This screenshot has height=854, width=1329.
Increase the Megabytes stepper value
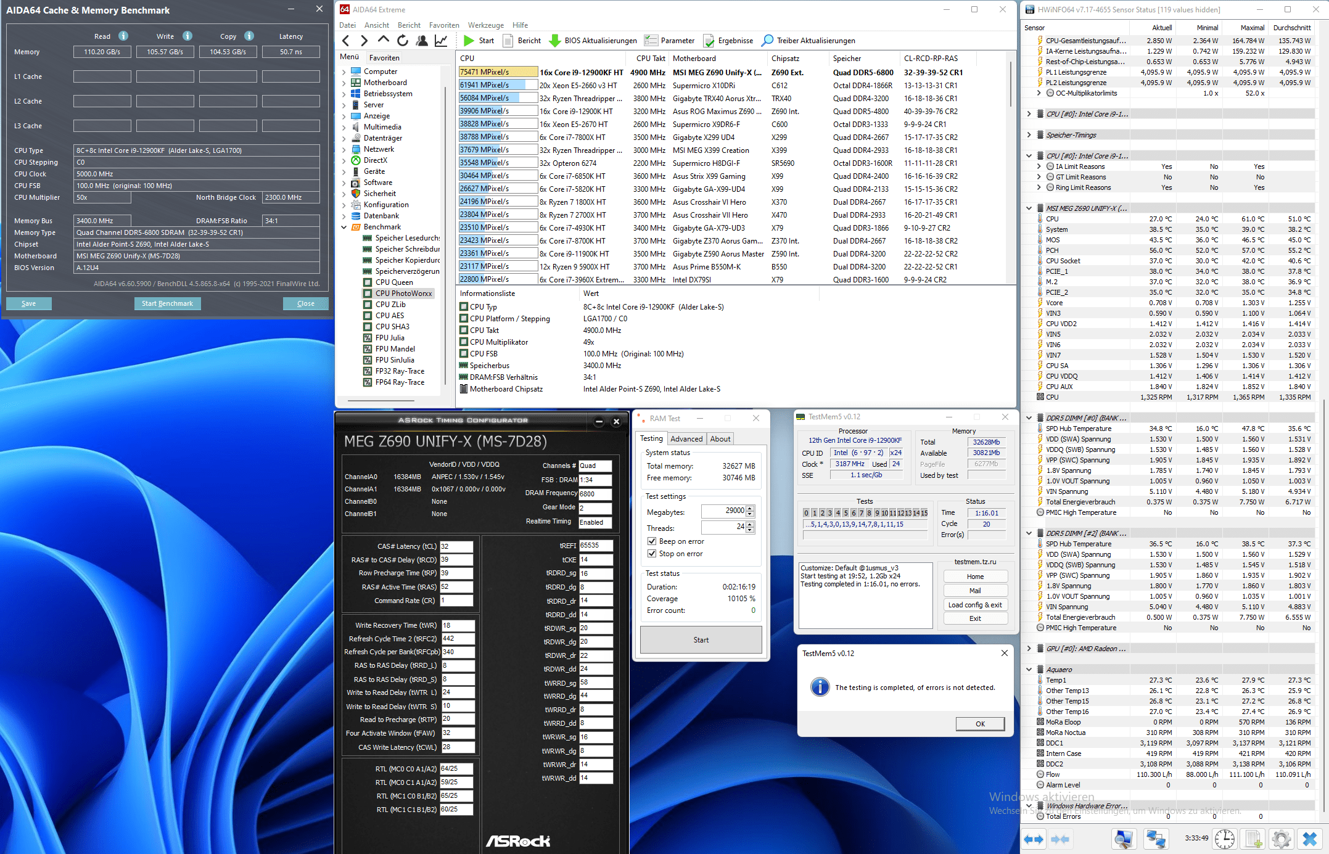coord(750,508)
